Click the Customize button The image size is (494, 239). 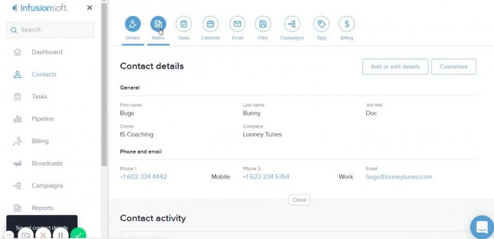(x=453, y=66)
